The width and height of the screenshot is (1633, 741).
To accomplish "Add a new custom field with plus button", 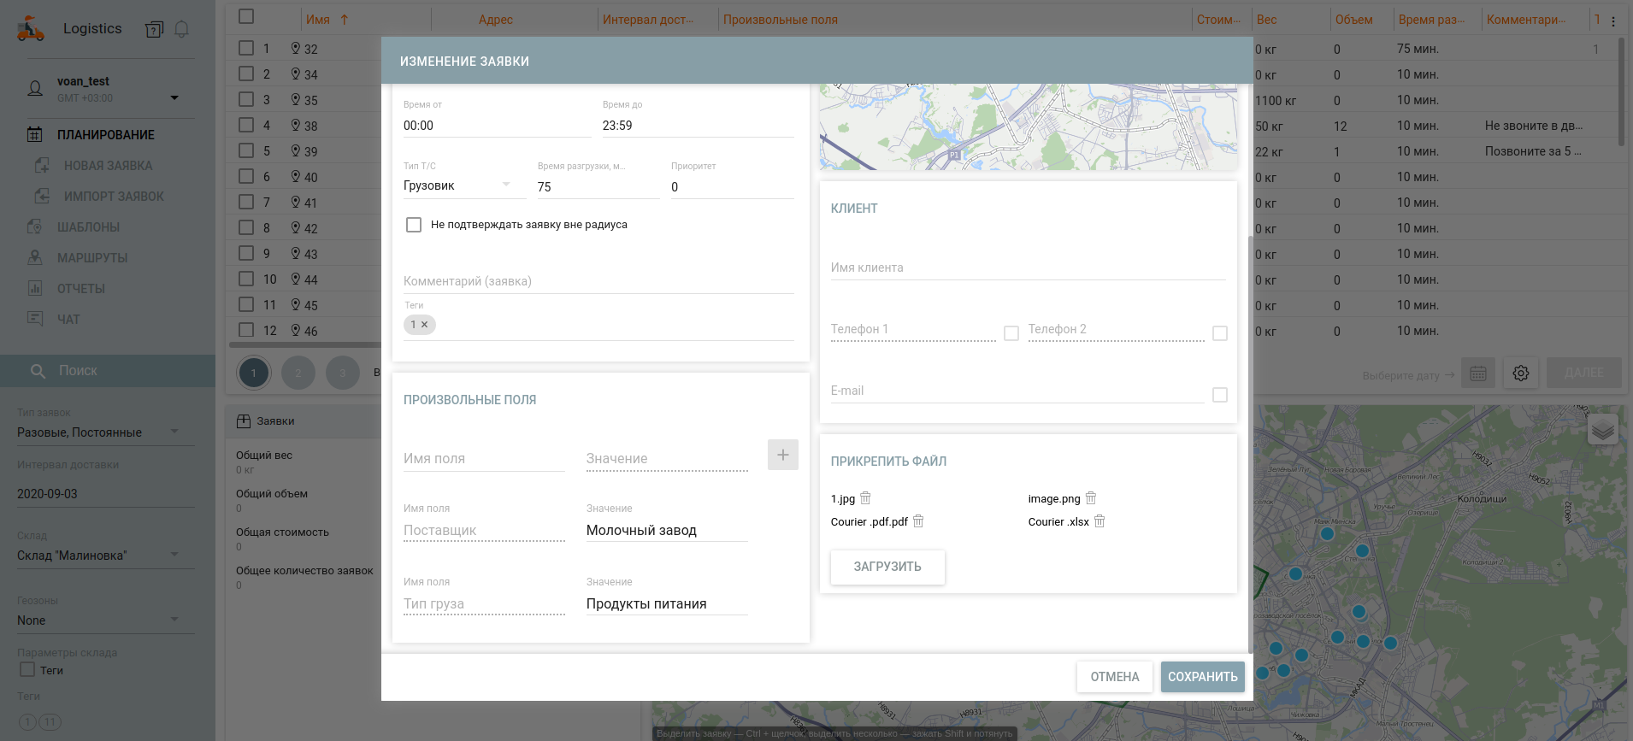I will point(782,455).
